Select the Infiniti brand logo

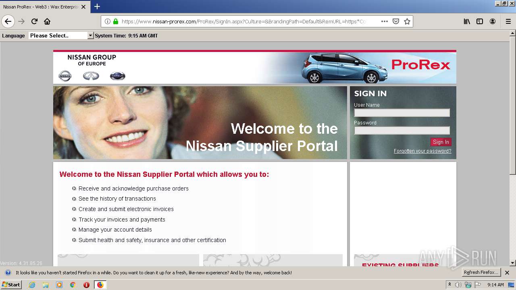(x=91, y=76)
